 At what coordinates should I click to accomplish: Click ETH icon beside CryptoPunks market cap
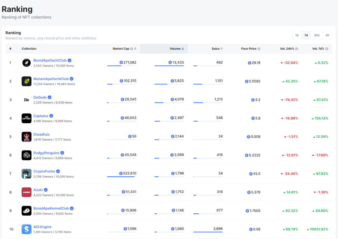[121, 174]
